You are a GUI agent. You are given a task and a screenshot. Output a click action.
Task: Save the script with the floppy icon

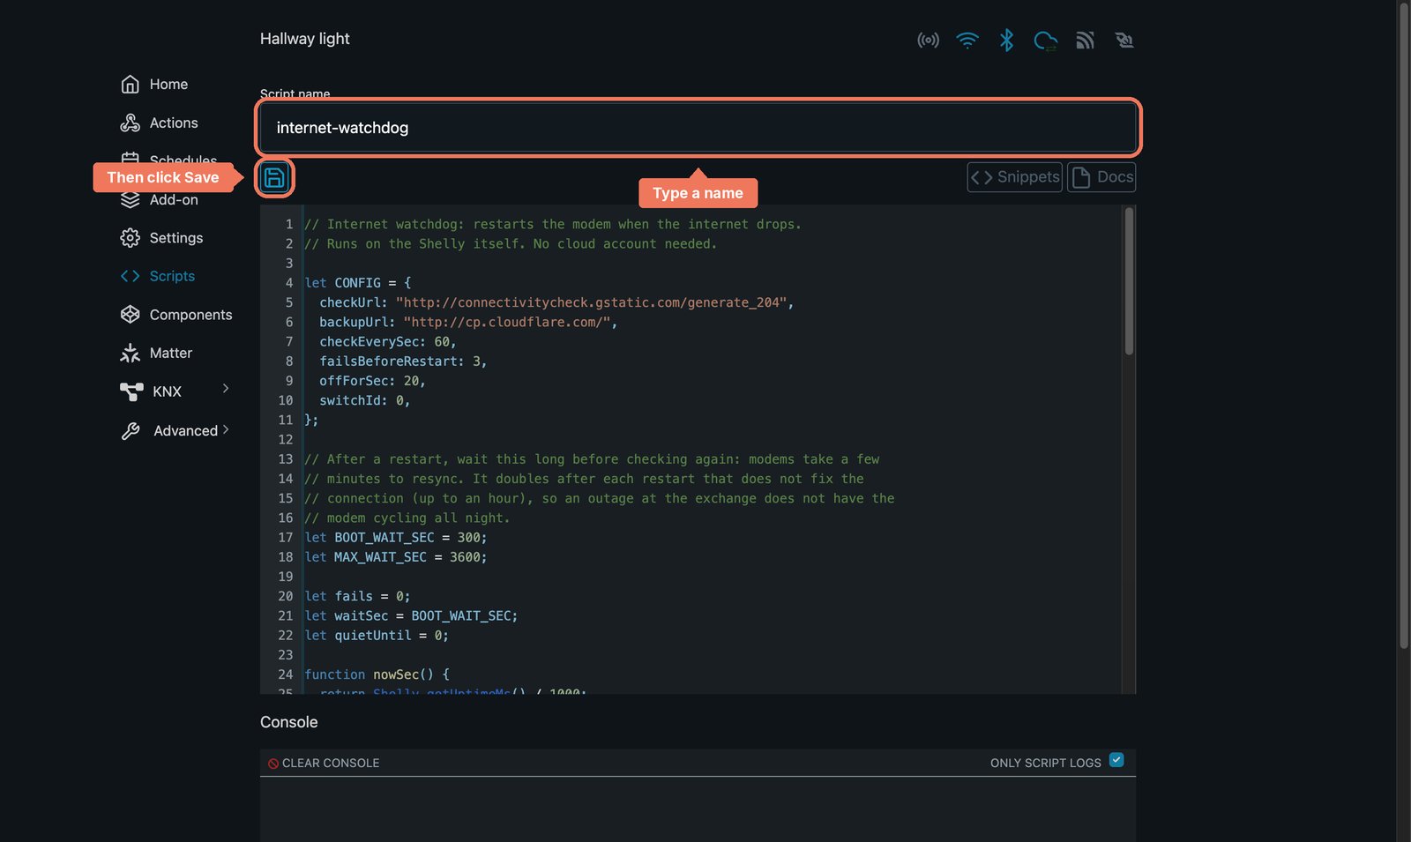[274, 177]
